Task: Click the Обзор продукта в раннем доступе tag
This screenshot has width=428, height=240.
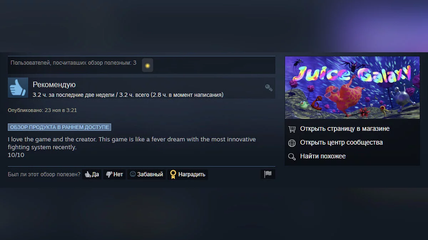Action: click(60, 127)
